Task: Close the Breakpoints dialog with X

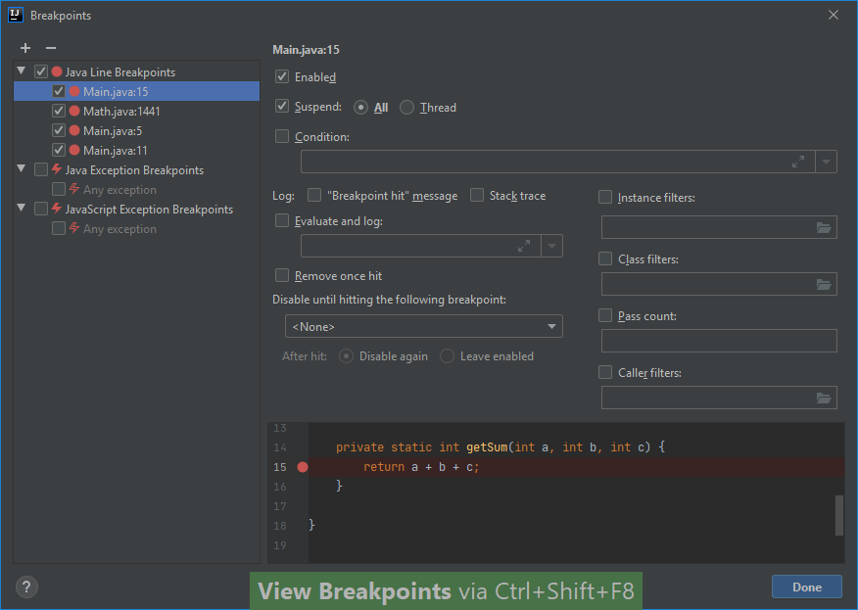Action: click(x=834, y=15)
